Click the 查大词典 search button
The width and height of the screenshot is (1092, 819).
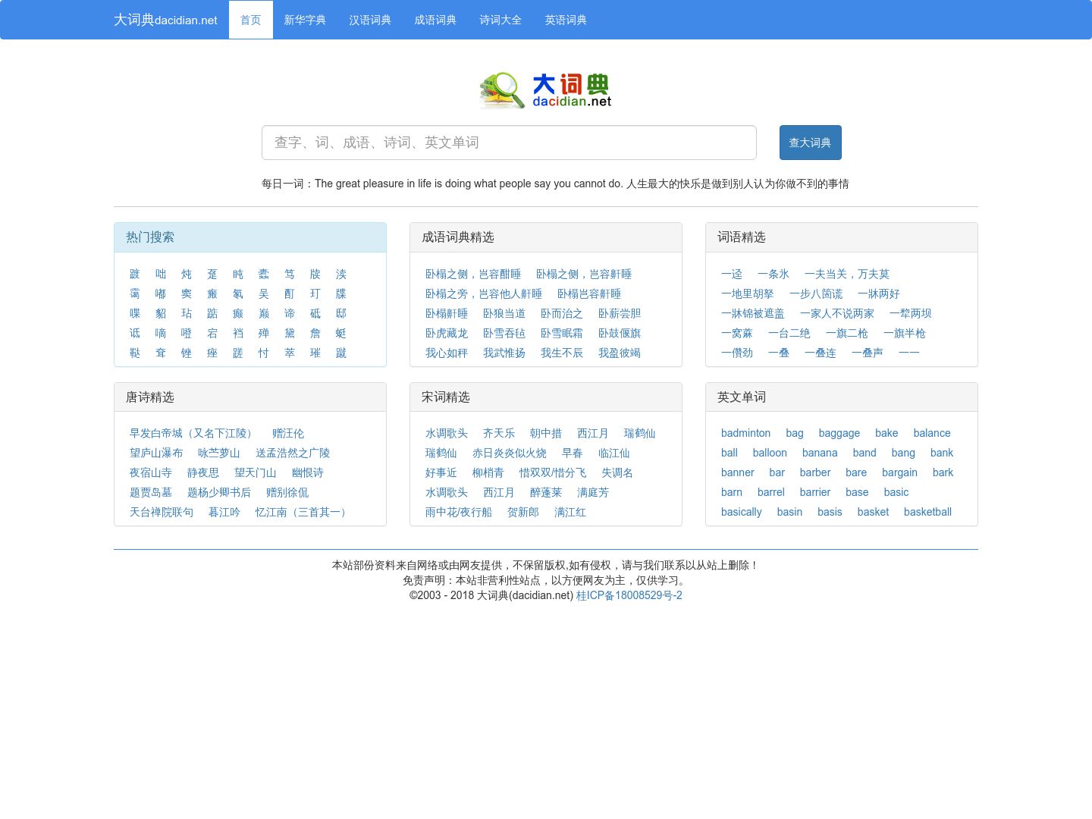point(811,143)
